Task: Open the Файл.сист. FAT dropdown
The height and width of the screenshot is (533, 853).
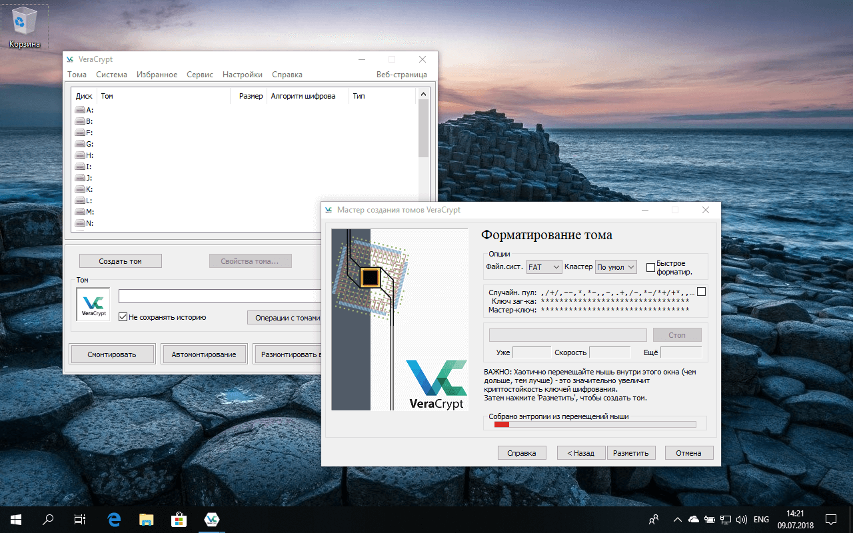Action: coord(544,266)
